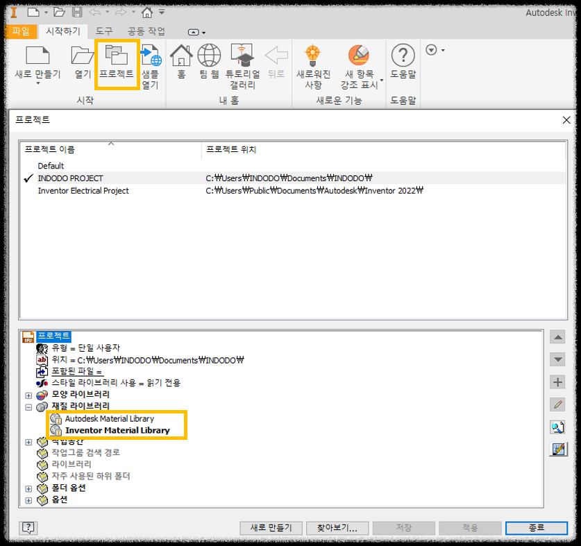Click the Redo arrow in quick access toolbar

pos(121,12)
